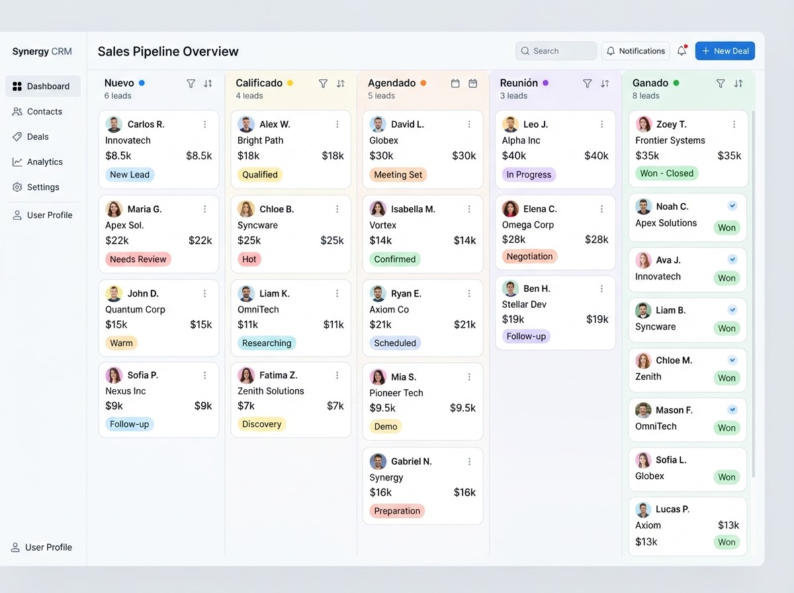Screen dimensions: 794x593
Task: Open the Dashboard sidebar item
Action: (x=43, y=86)
